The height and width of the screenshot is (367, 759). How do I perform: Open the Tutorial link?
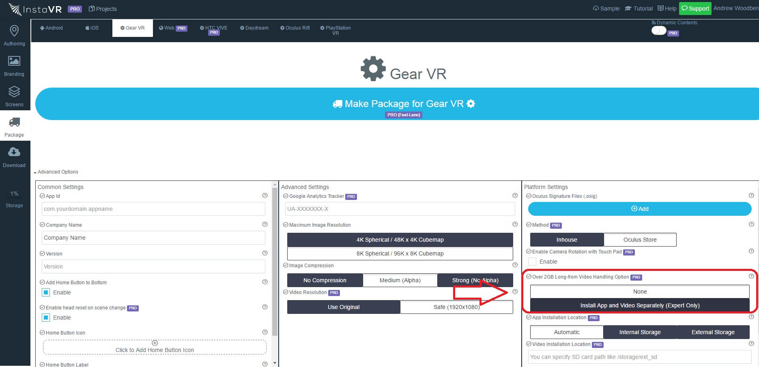tap(639, 9)
